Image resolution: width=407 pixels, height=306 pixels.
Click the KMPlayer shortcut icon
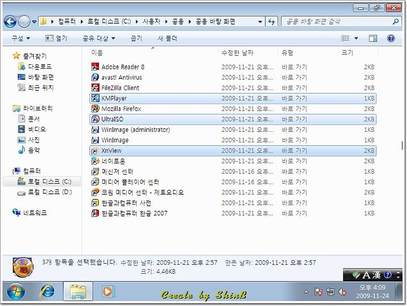96,98
